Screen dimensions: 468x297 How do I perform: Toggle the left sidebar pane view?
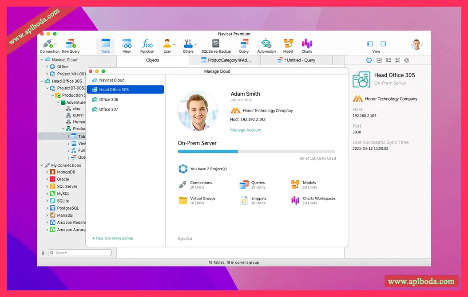(x=370, y=44)
